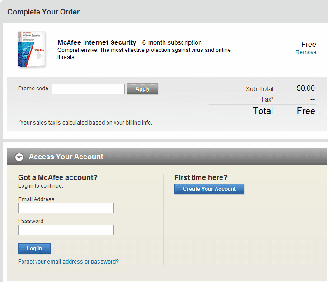Click the Got a McAfee account? heading
Image resolution: width=328 pixels, height=282 pixels.
pyautogui.click(x=58, y=177)
